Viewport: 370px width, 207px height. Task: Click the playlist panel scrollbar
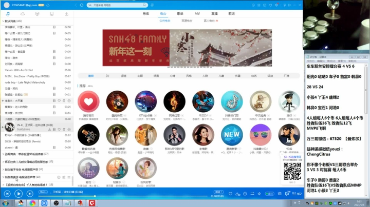point(72,181)
